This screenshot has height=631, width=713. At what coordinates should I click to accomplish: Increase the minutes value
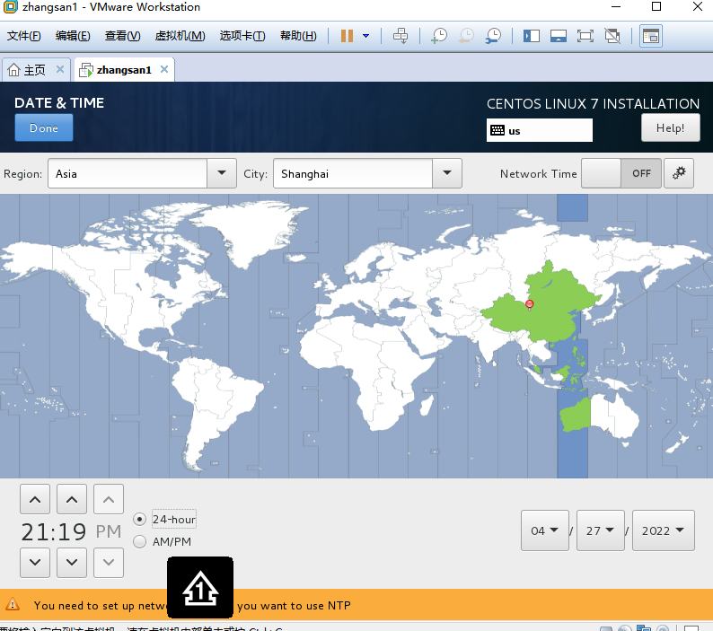[72, 499]
